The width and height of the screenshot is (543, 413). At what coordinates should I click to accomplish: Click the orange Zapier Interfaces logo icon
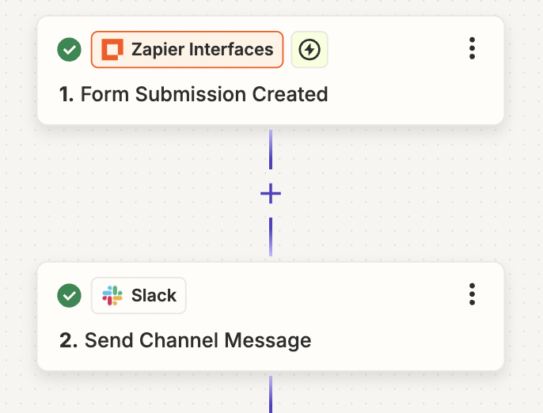pyautogui.click(x=112, y=50)
